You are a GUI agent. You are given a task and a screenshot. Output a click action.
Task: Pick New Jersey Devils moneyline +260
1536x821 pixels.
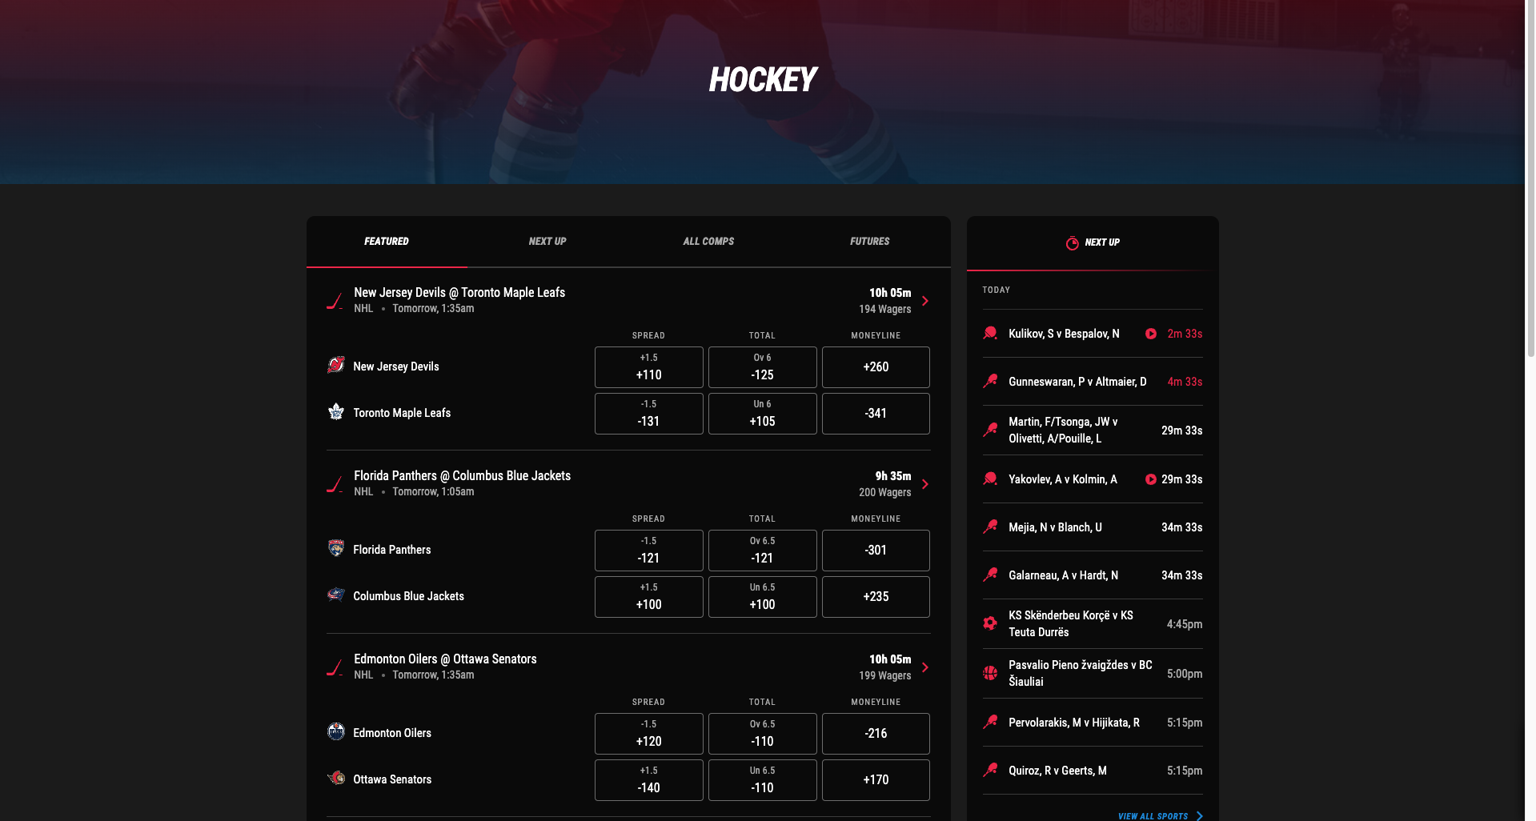pos(876,367)
